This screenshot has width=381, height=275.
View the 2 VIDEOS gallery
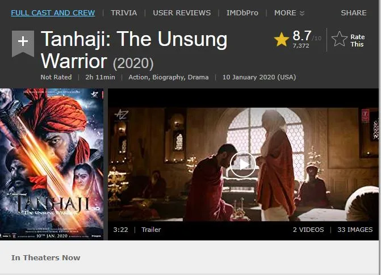pos(308,230)
